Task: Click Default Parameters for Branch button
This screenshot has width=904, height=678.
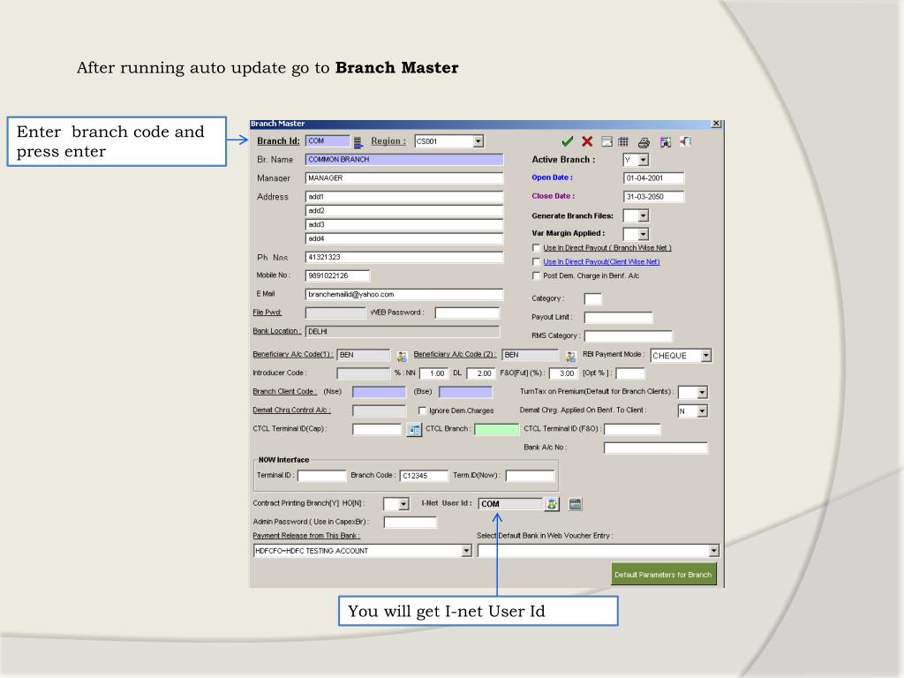Action: (x=663, y=575)
